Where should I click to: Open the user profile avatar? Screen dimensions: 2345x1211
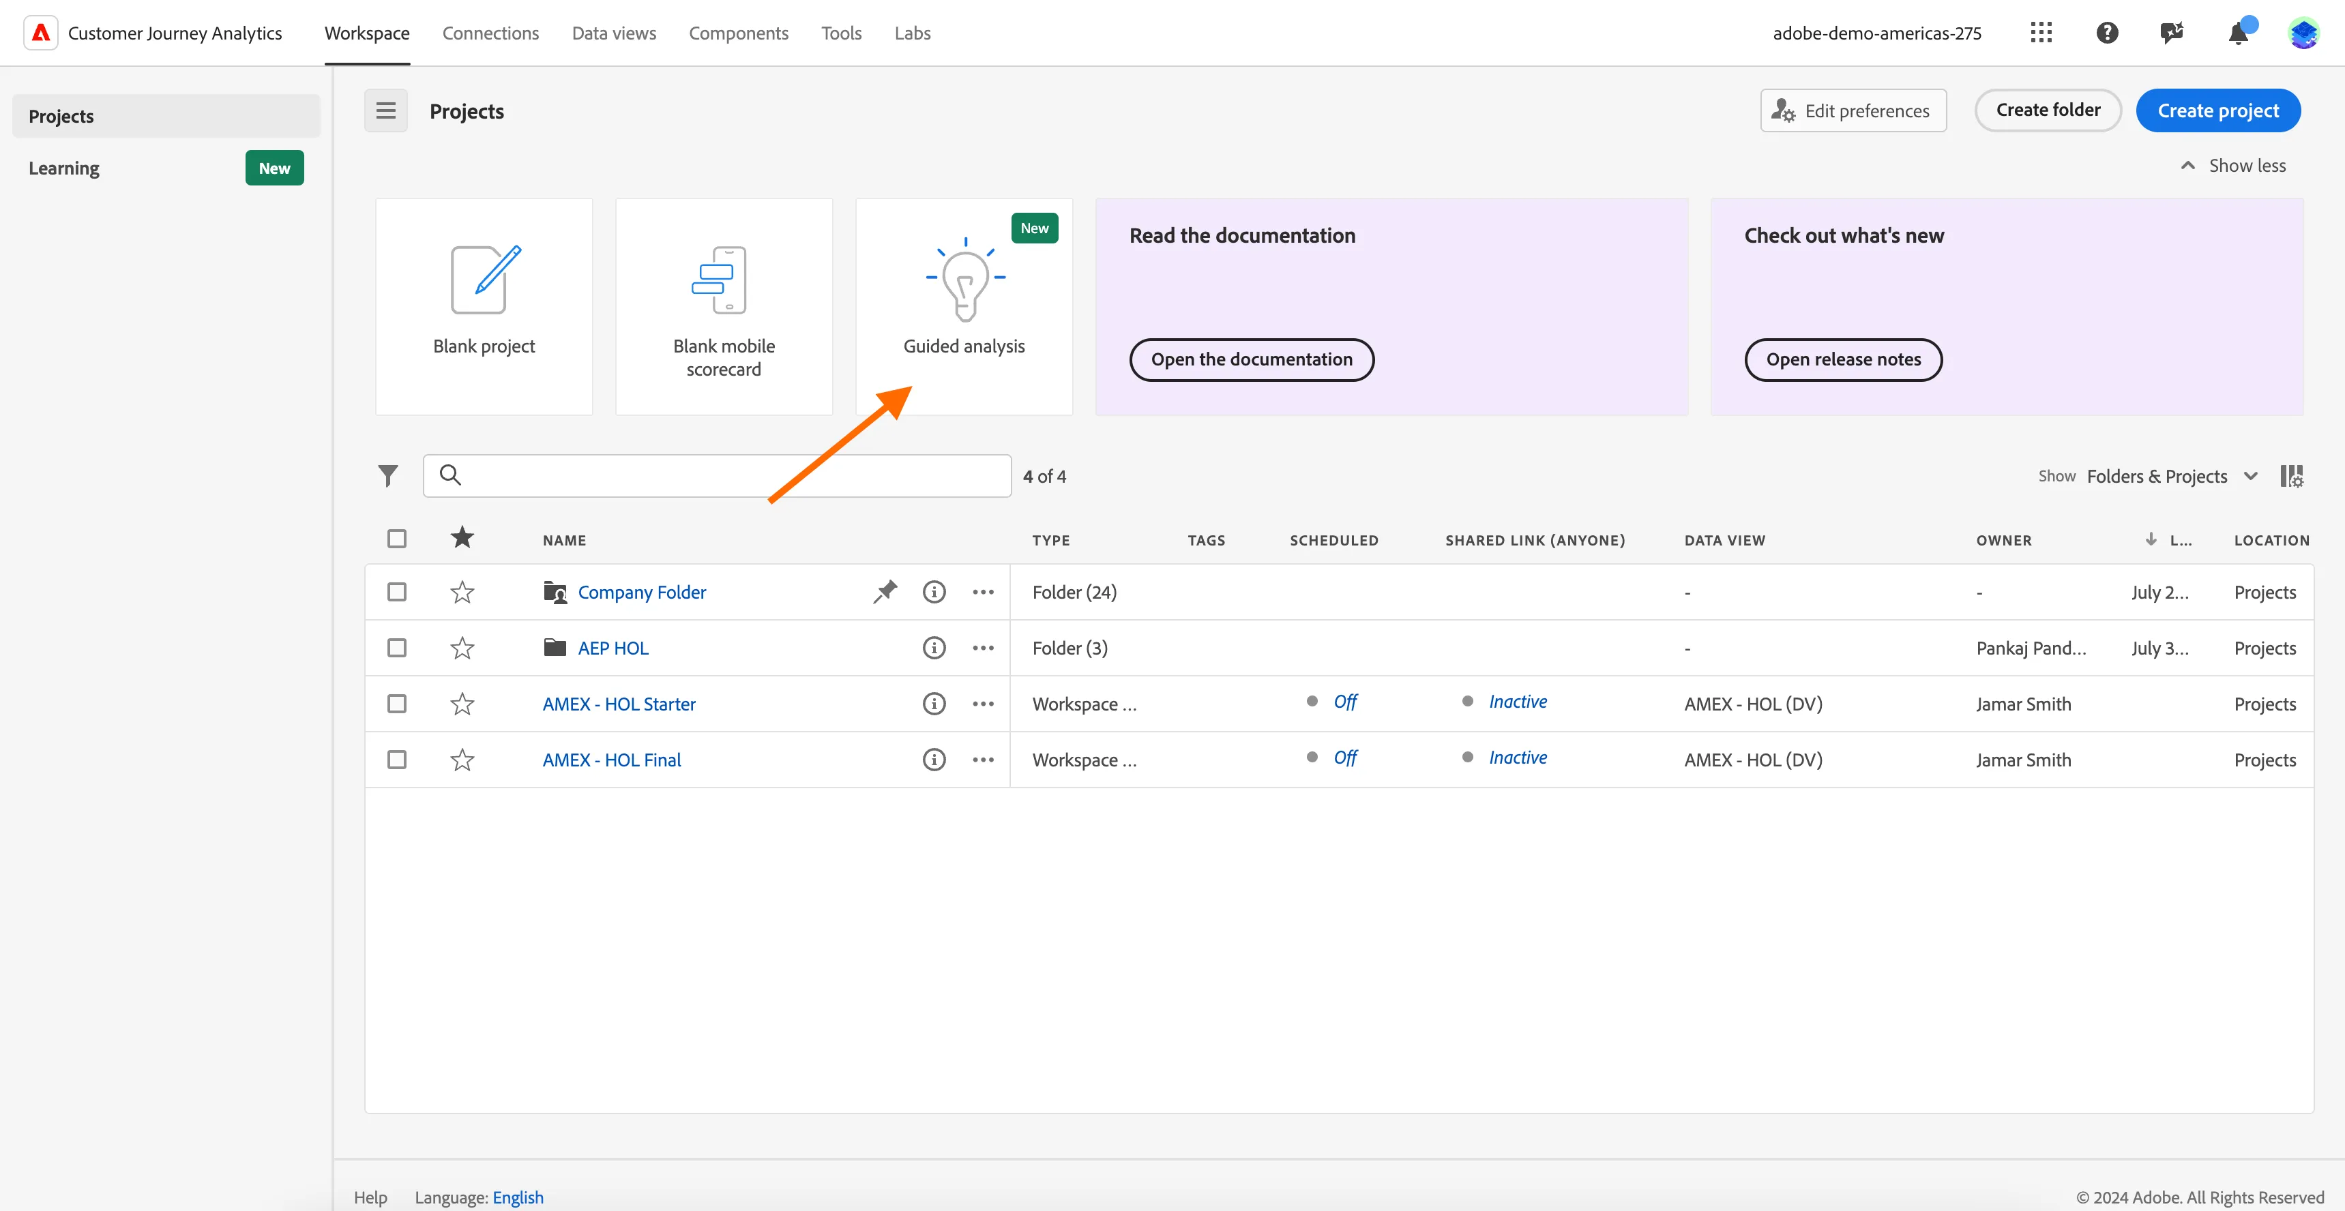pyautogui.click(x=2303, y=33)
